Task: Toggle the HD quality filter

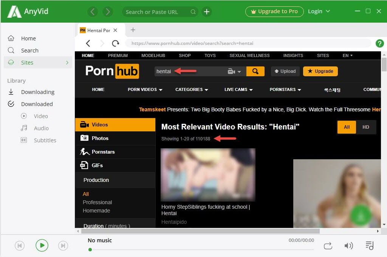Action: point(366,127)
